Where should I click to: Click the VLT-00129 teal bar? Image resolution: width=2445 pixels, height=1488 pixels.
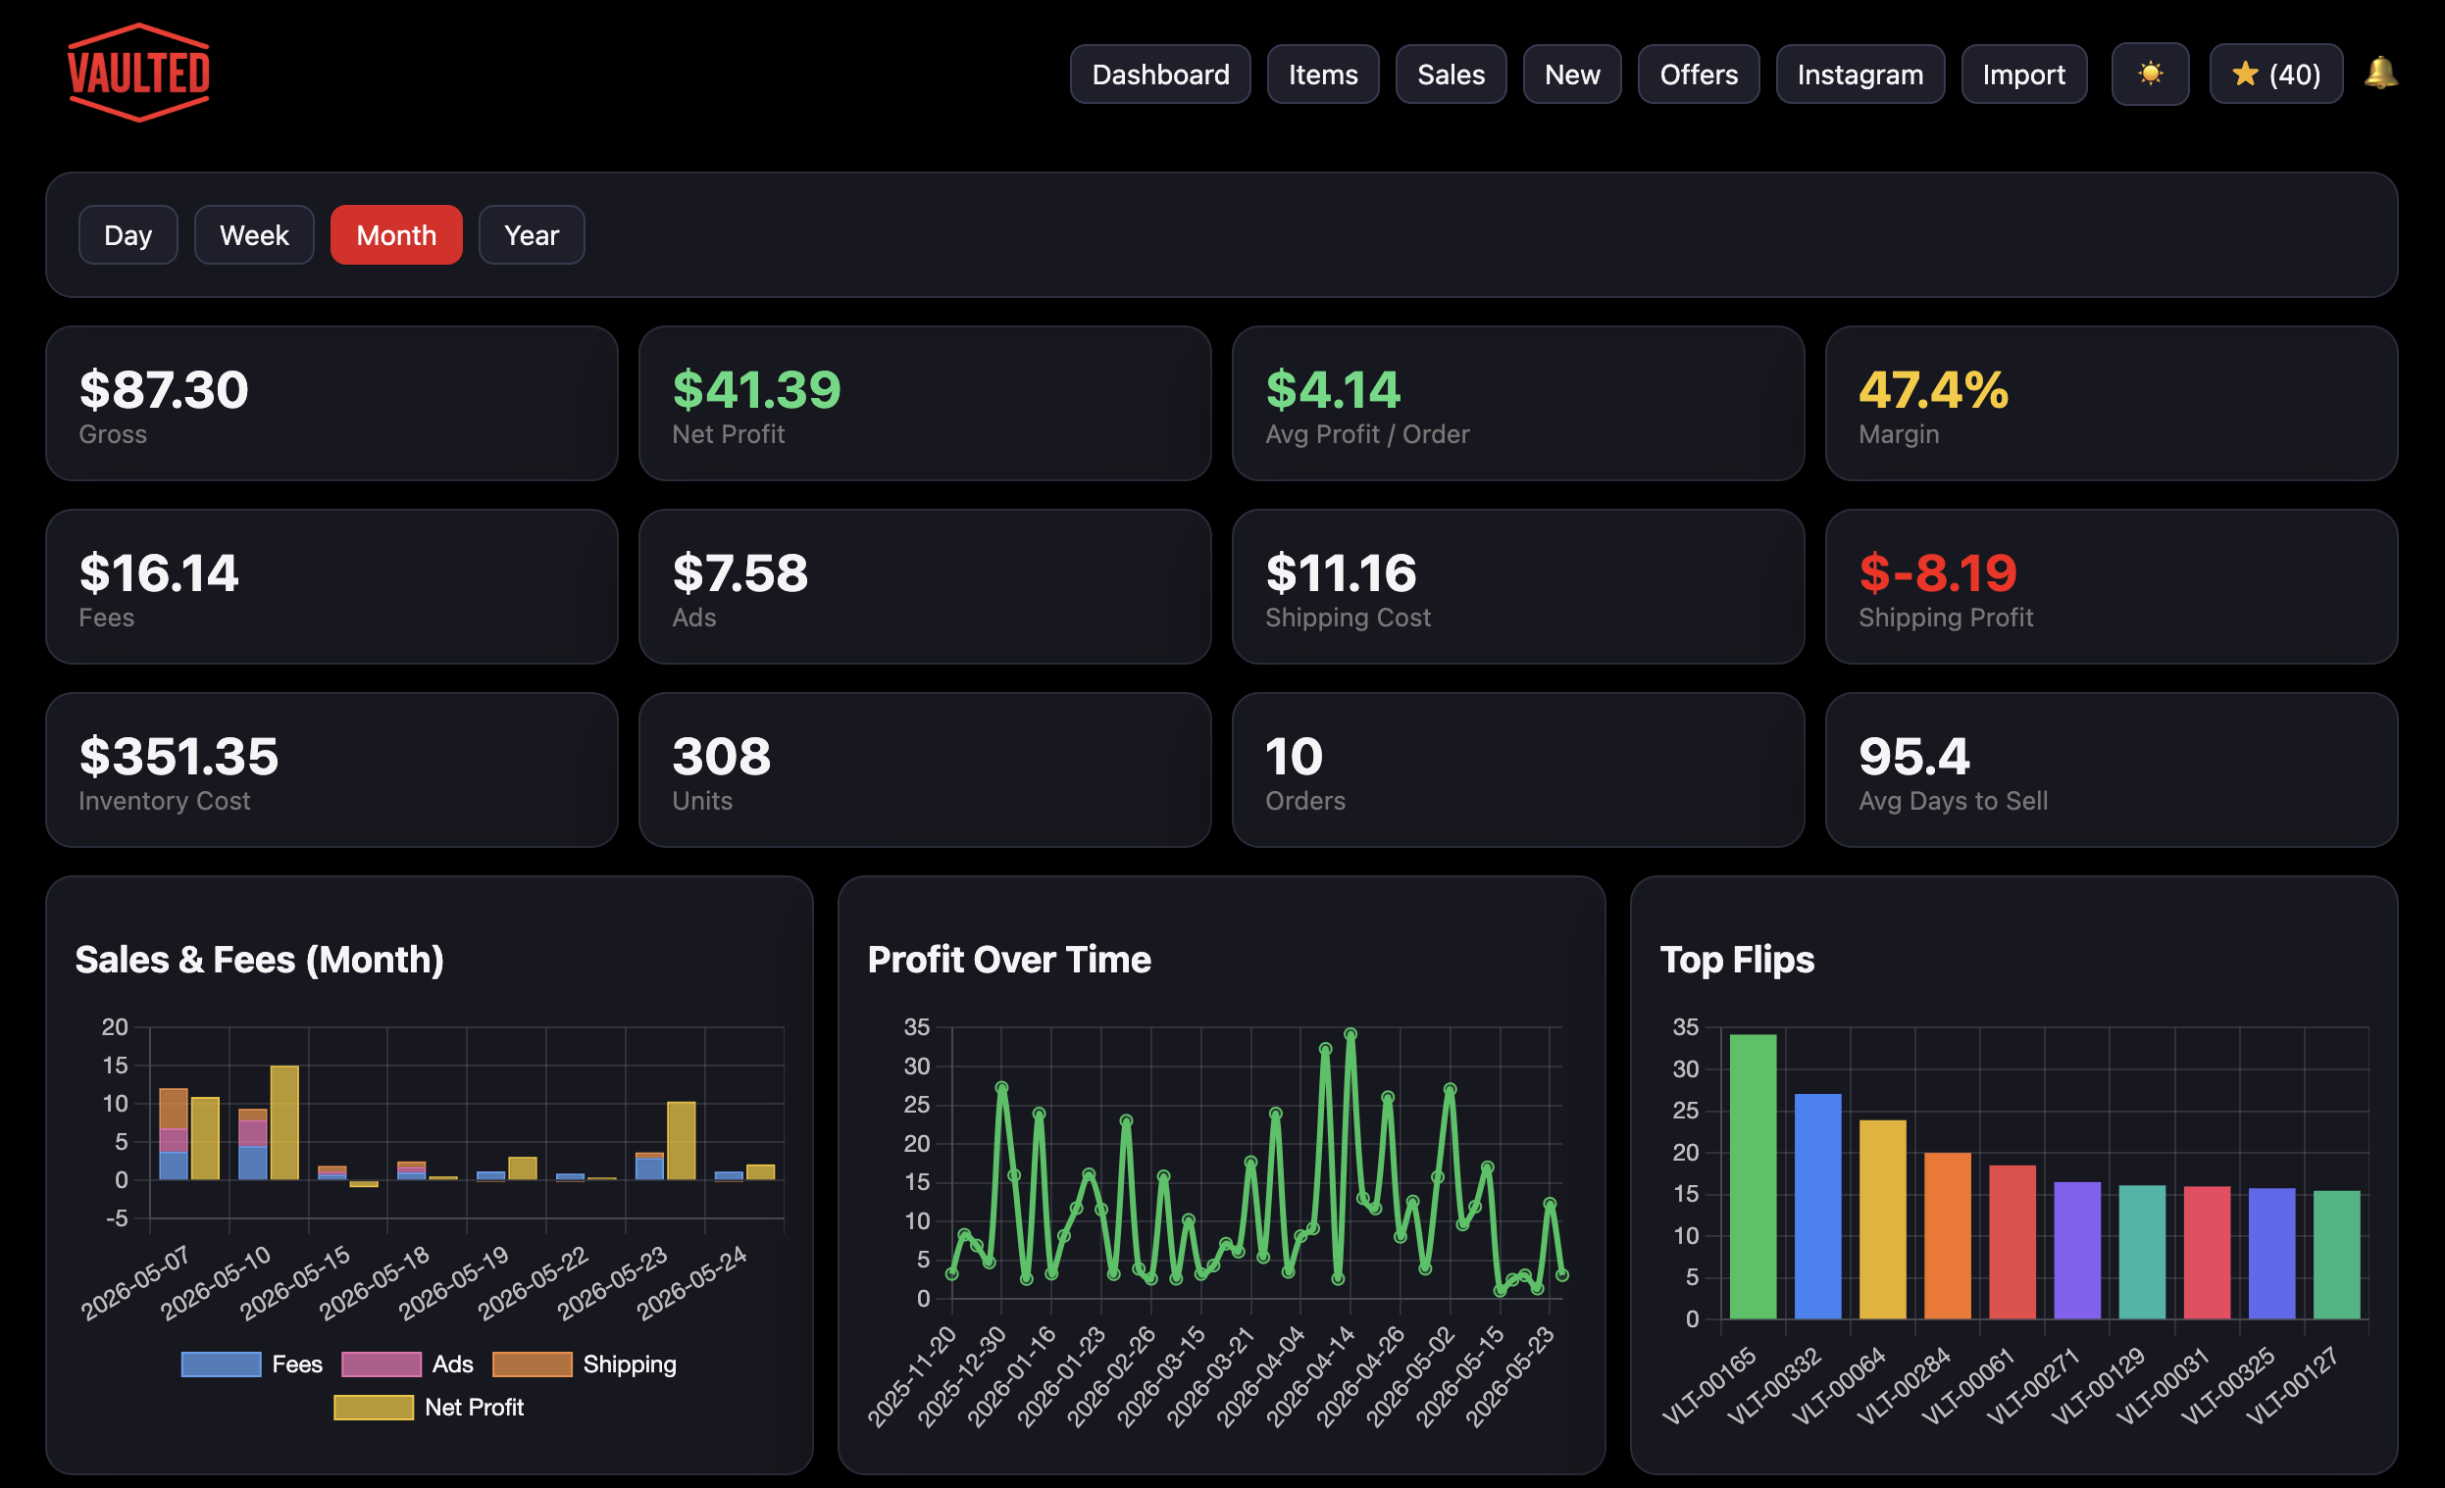coord(2142,1253)
